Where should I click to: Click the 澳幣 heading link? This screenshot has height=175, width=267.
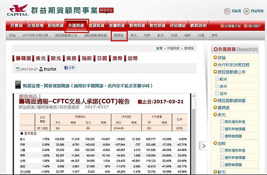[117, 58]
